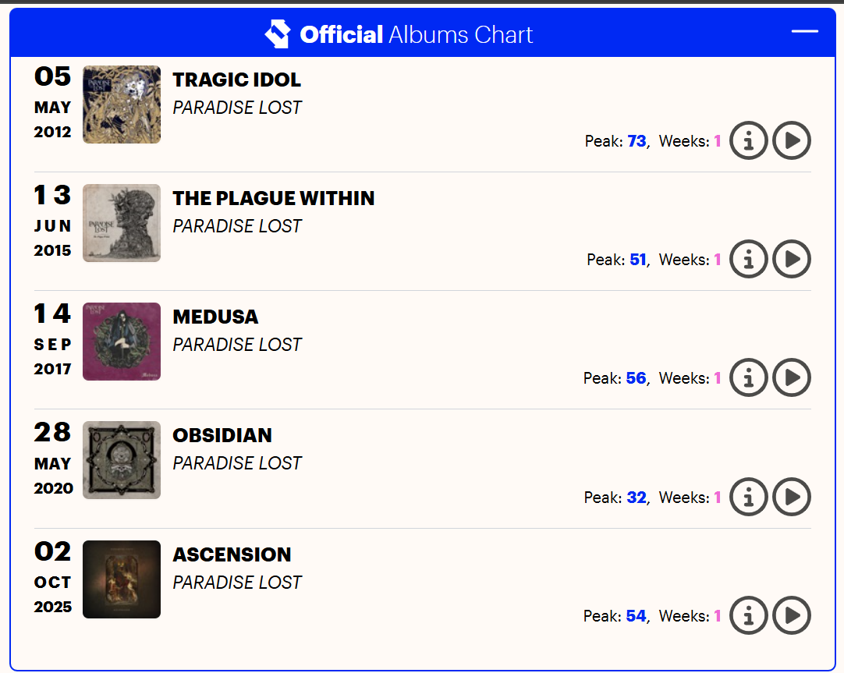Click the Ascension album title

(232, 554)
